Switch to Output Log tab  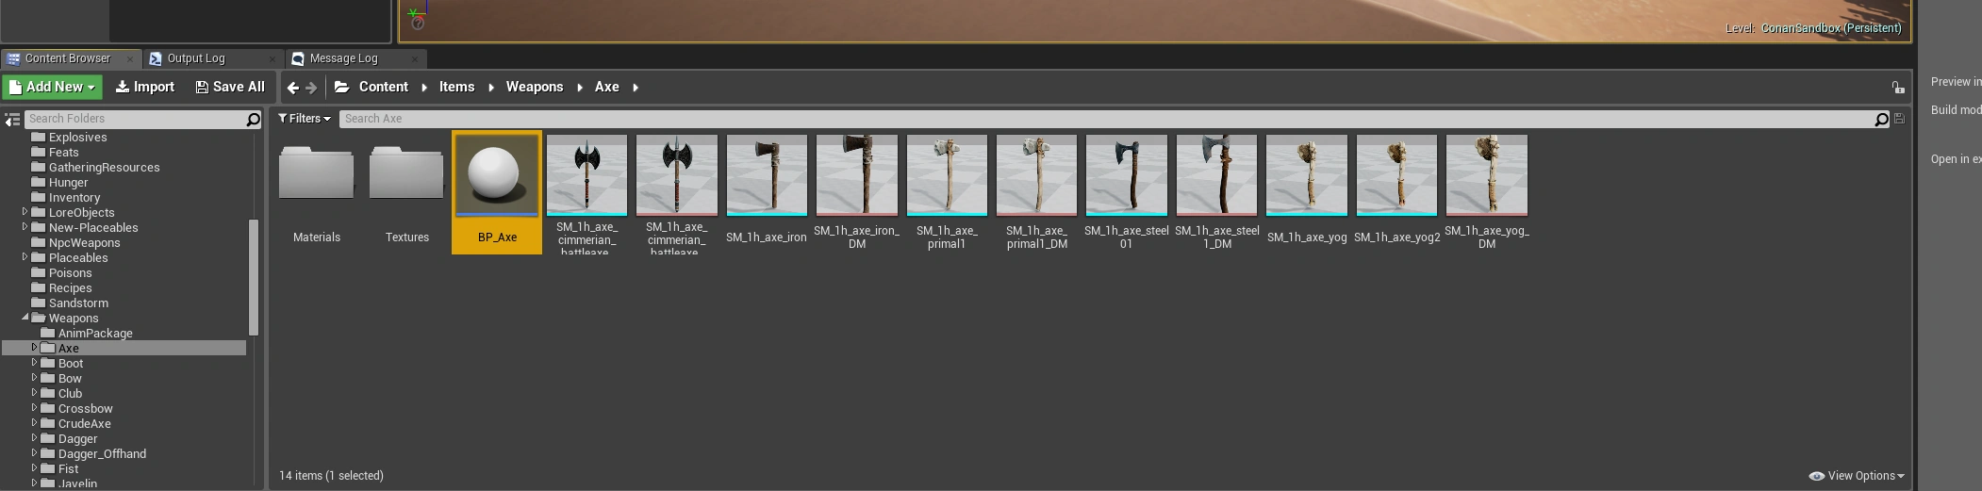196,58
